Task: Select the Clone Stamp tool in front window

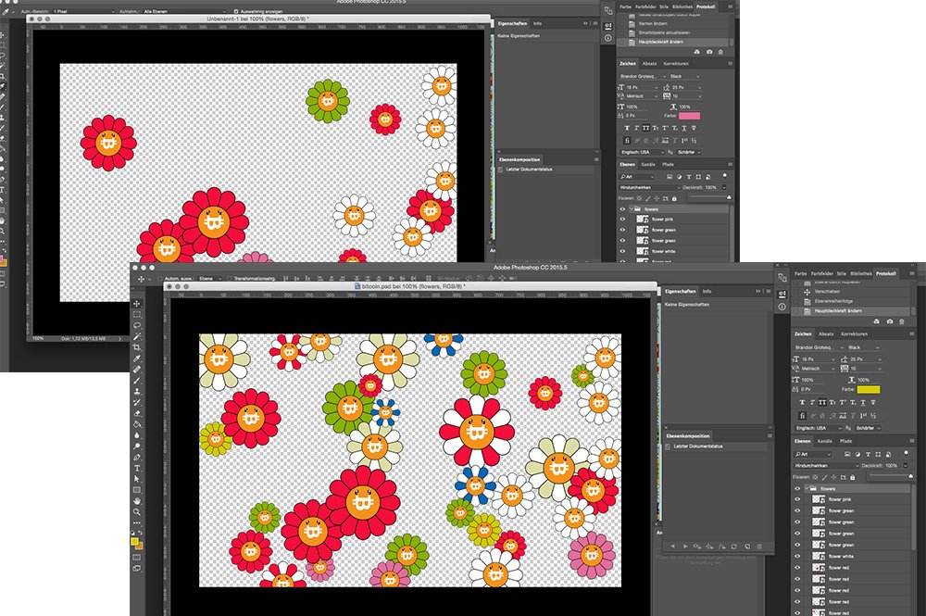Action: pos(137,392)
